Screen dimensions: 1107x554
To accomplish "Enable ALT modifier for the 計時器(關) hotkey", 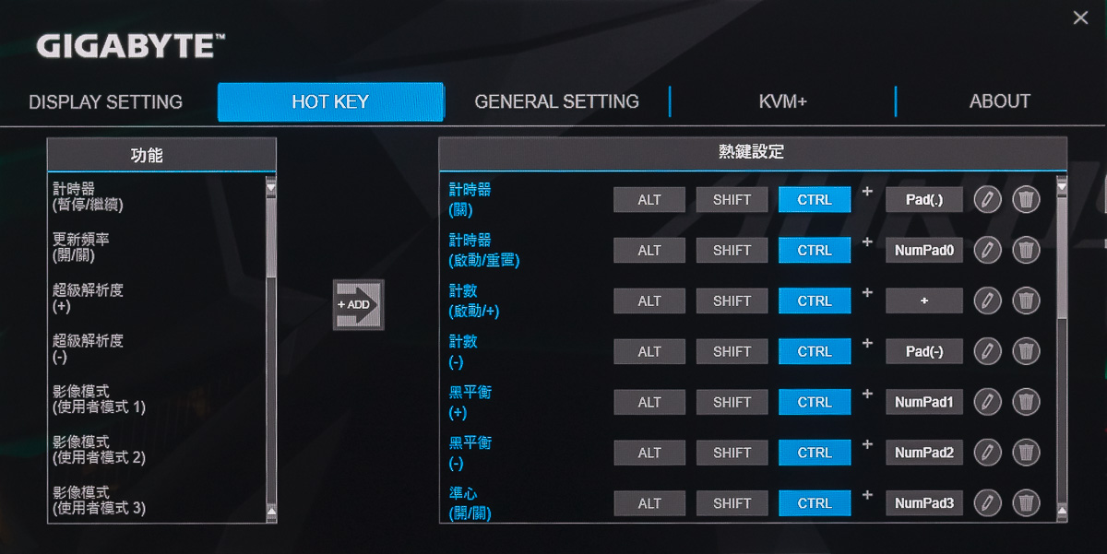I will tap(649, 199).
